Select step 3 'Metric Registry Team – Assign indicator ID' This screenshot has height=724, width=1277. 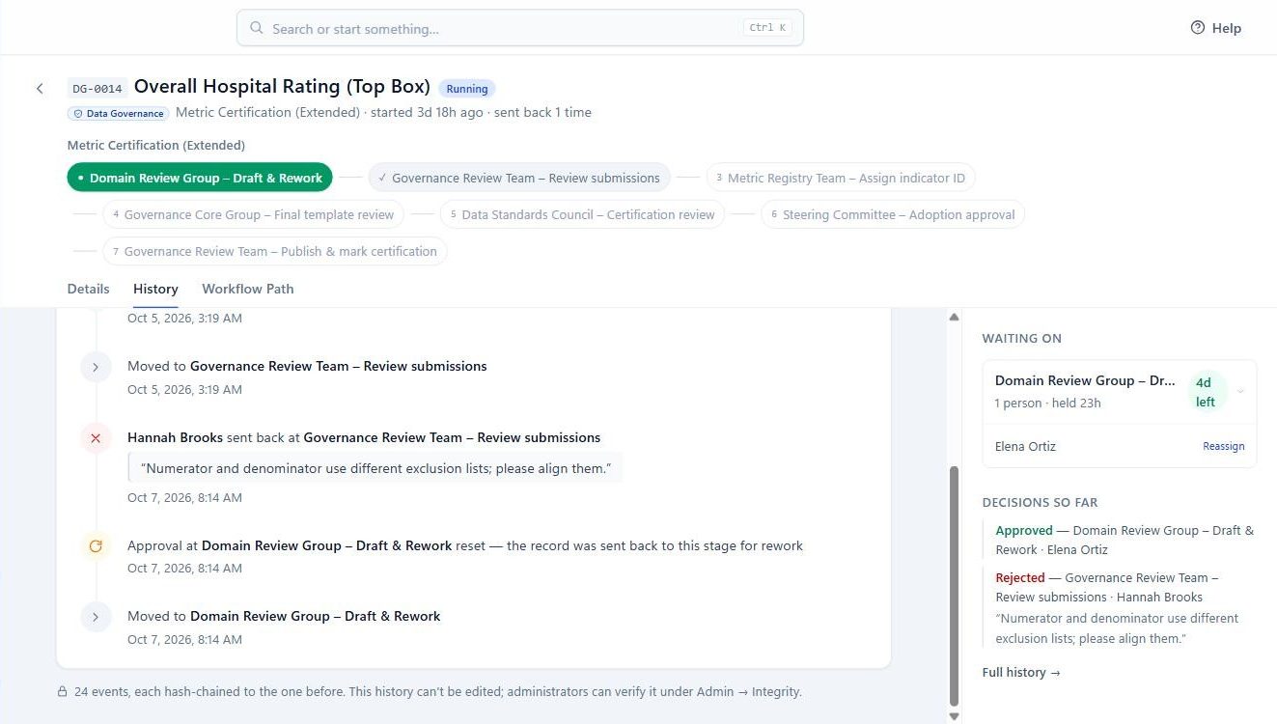841,178
